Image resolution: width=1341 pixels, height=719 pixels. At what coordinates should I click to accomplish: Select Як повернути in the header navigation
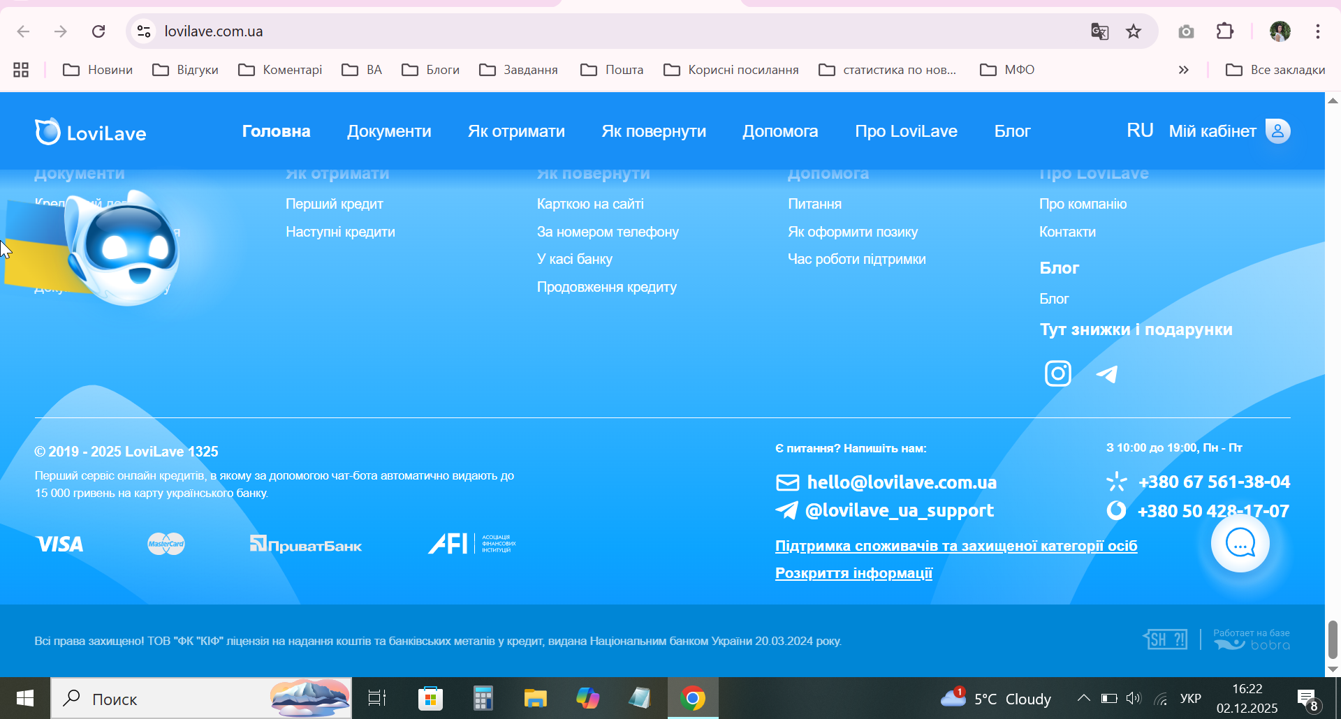654,131
